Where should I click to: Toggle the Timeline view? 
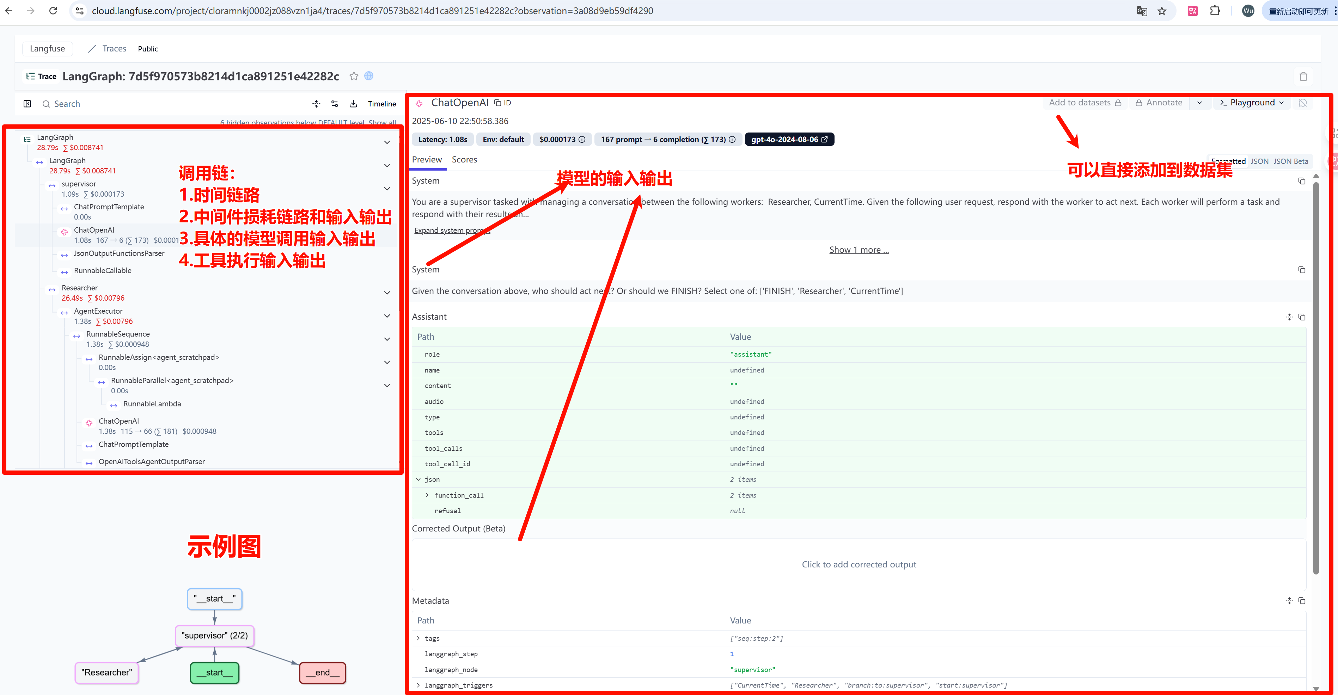(x=382, y=104)
